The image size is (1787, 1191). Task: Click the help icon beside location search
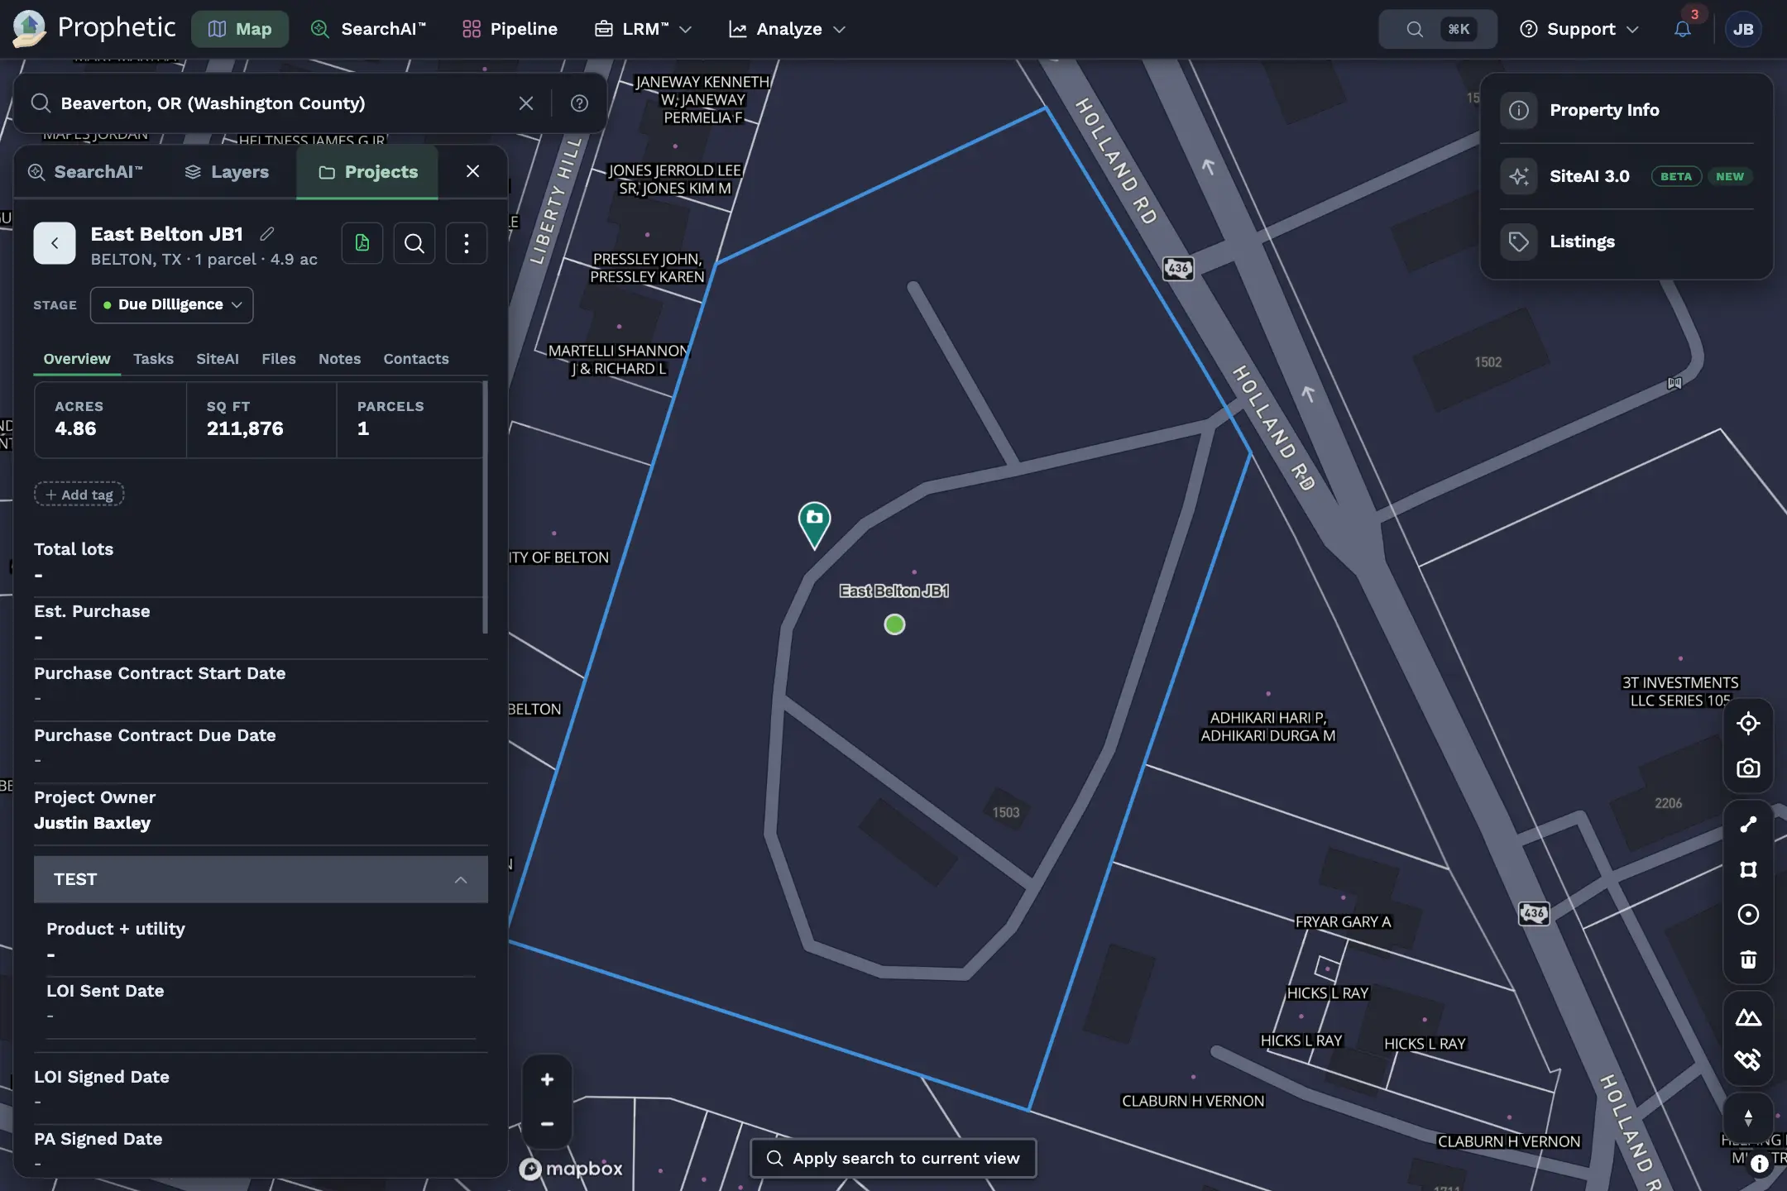tap(579, 103)
